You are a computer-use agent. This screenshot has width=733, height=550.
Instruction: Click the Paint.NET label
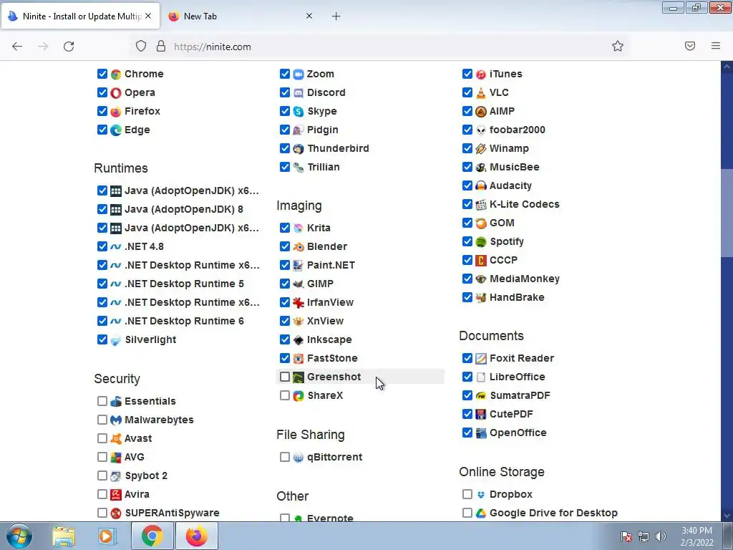click(x=331, y=265)
